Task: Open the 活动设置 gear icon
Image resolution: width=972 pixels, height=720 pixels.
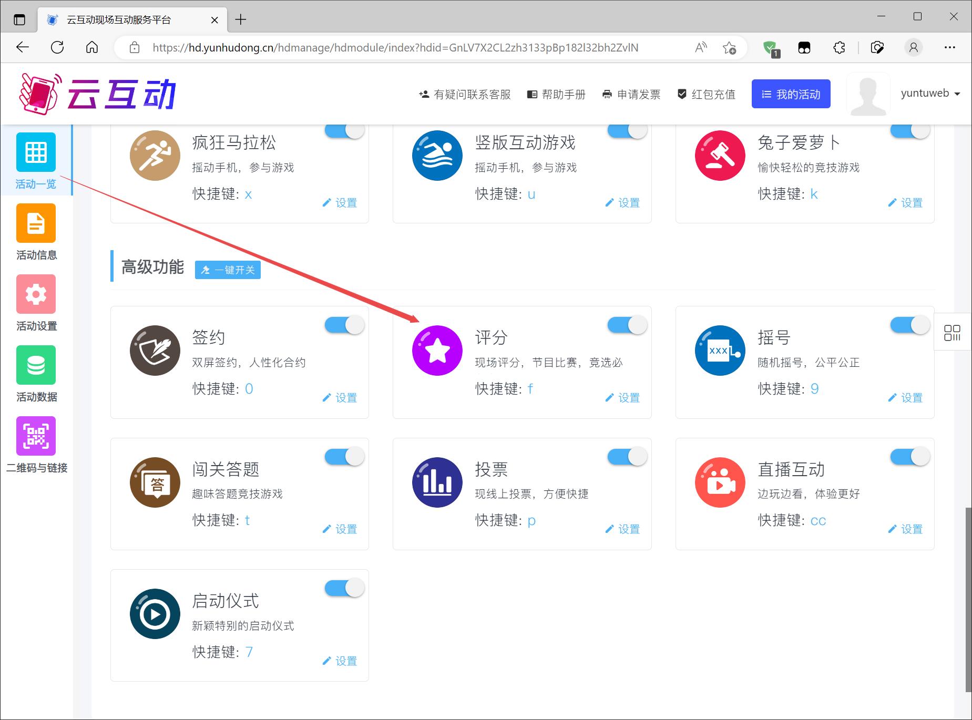Action: click(36, 294)
